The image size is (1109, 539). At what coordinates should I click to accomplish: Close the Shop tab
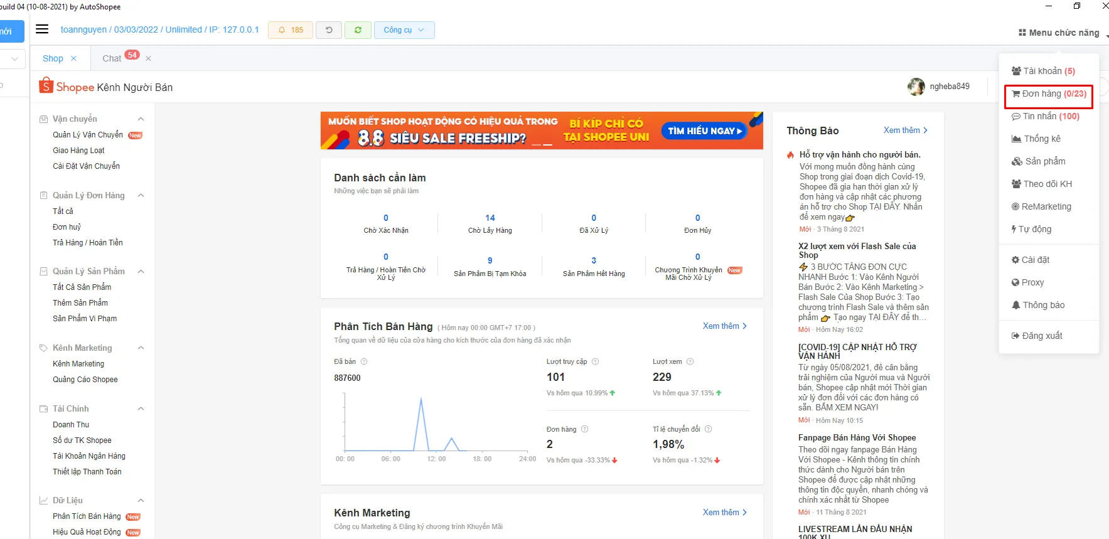tap(73, 58)
